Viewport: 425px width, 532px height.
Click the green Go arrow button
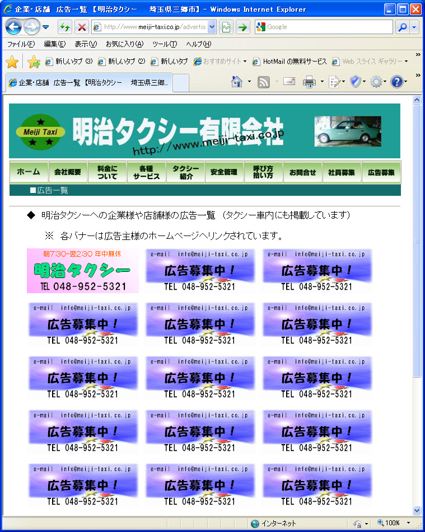coord(242,27)
